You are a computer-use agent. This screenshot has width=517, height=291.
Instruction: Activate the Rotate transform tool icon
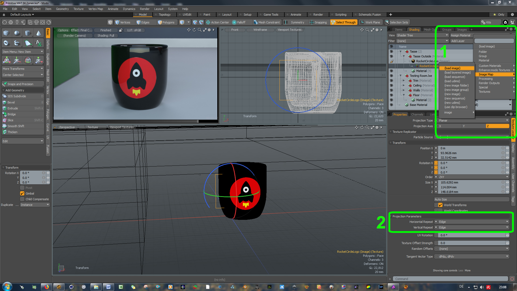coord(28,60)
